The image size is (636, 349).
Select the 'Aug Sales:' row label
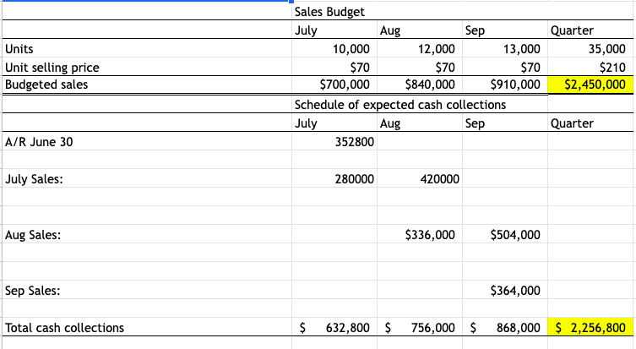pos(33,235)
